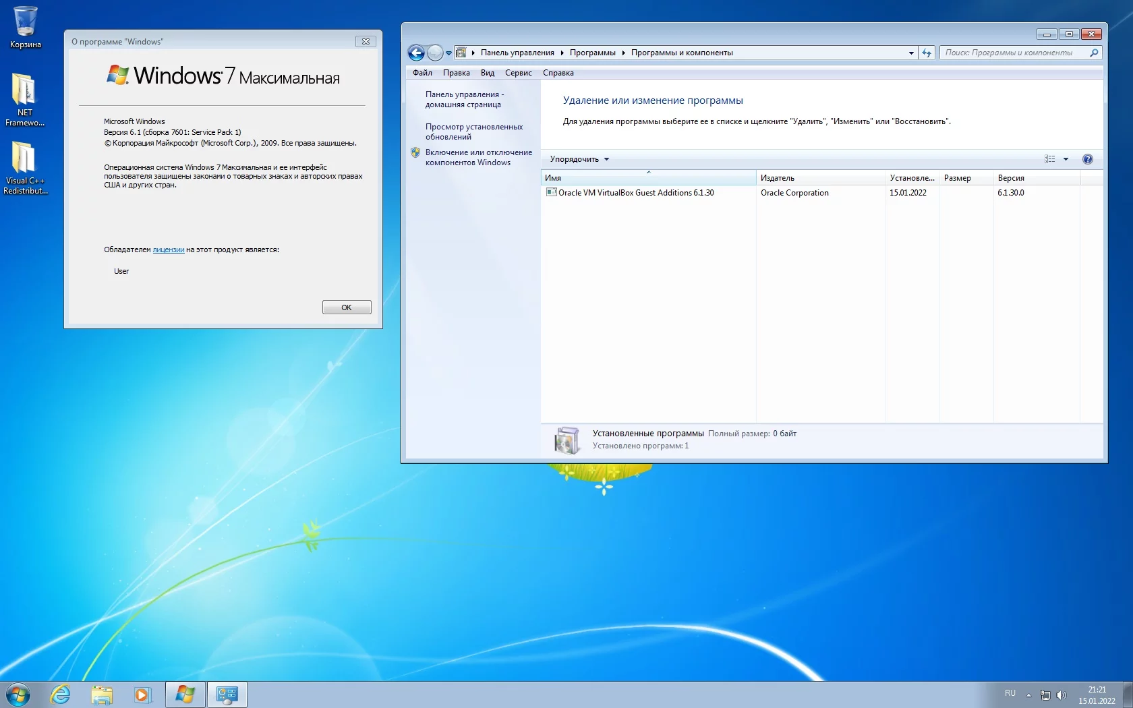Sort by the Версия column header
The image size is (1133, 708).
pos(1037,178)
